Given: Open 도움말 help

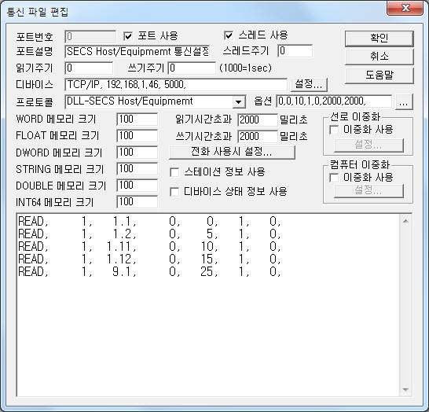Looking at the screenshot, I should pyautogui.click(x=379, y=75).
